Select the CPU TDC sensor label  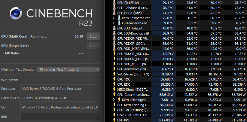(124, 79)
